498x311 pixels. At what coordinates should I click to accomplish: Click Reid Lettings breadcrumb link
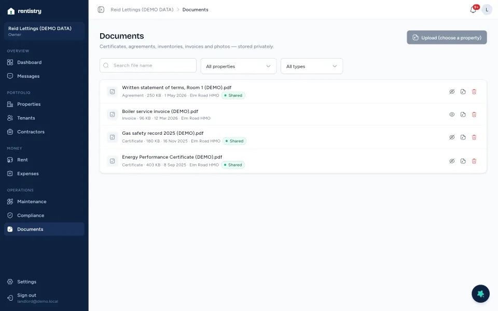142,10
